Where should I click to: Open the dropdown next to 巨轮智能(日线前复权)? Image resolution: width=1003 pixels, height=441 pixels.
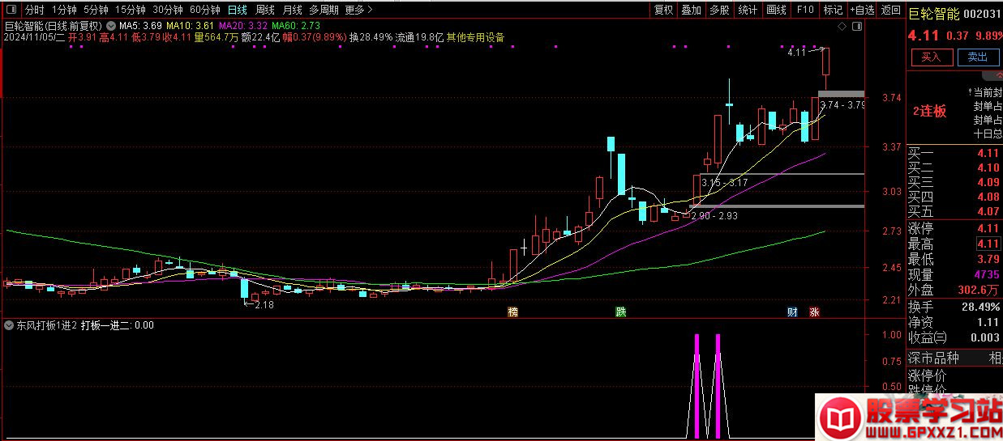click(x=111, y=26)
